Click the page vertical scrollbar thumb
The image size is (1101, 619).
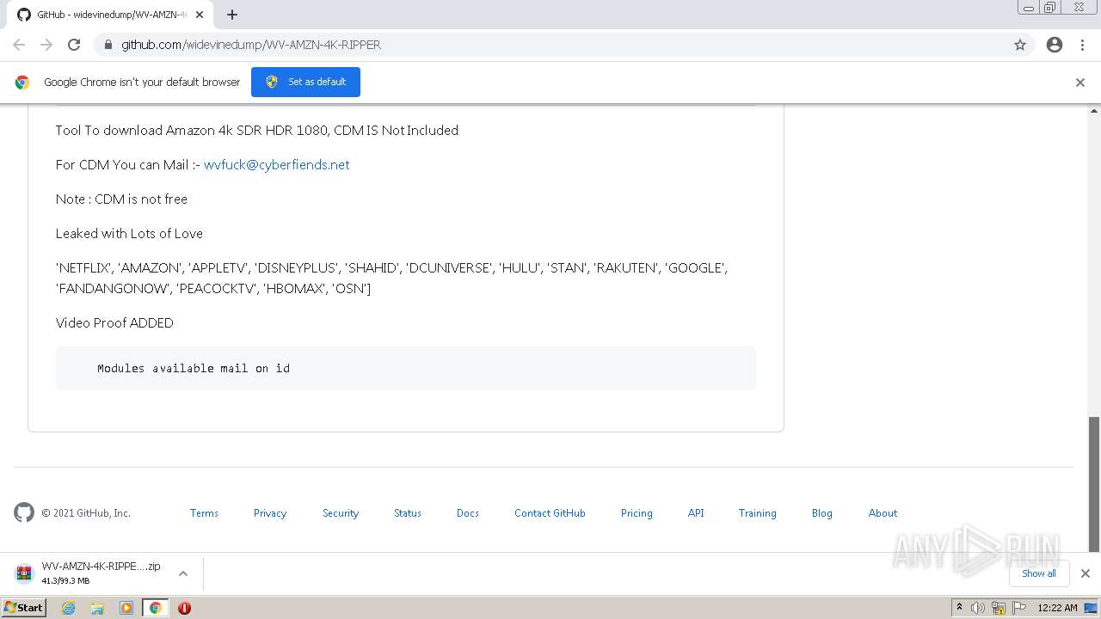pyautogui.click(x=1094, y=483)
